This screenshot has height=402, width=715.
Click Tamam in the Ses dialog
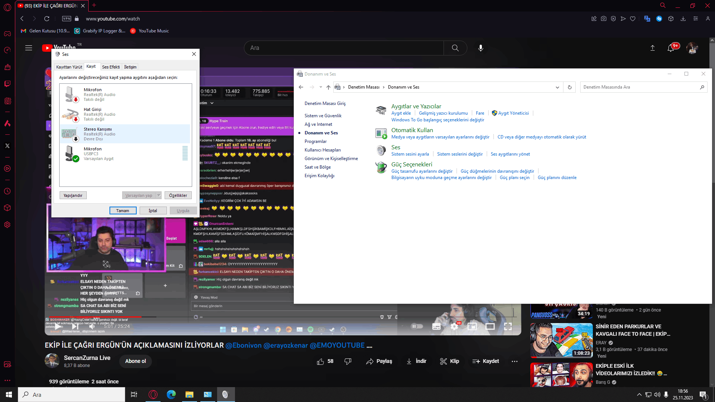(123, 211)
